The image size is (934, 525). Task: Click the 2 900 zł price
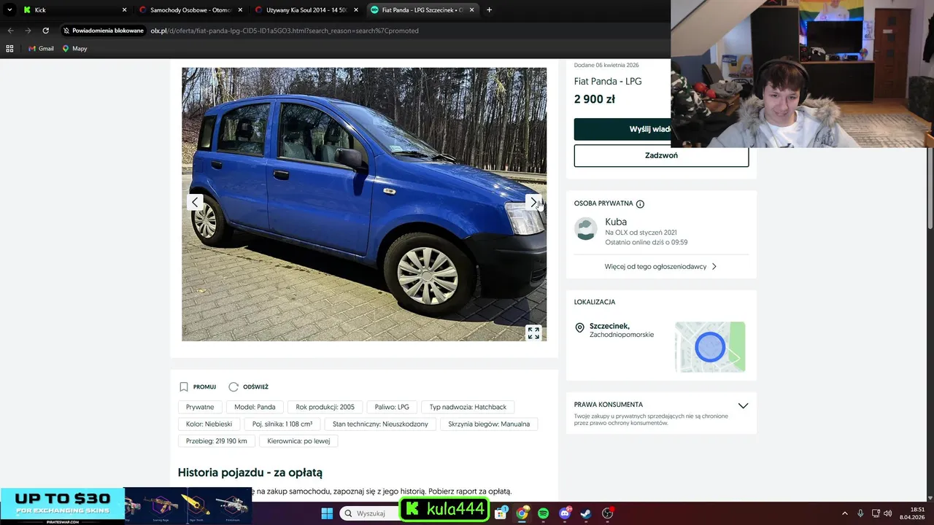point(595,99)
